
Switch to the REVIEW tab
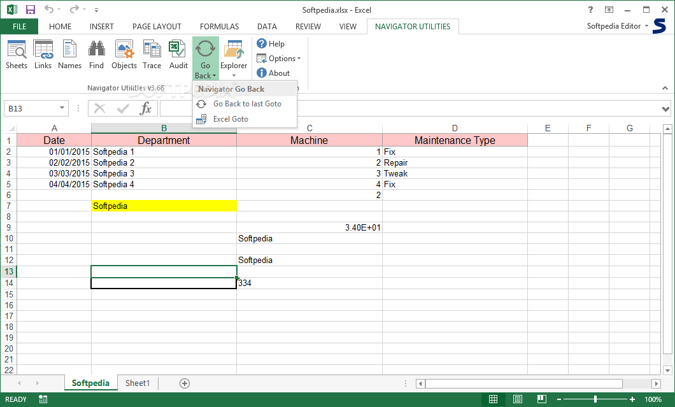[x=308, y=26]
